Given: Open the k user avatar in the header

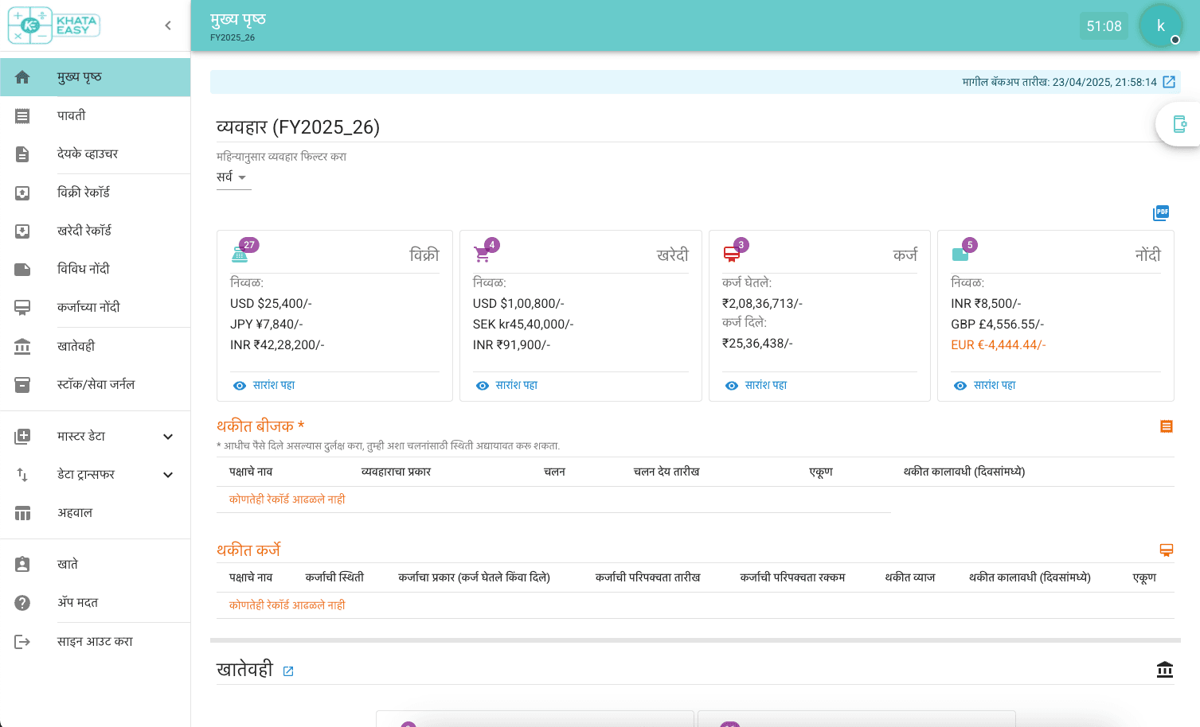Looking at the screenshot, I should (1160, 25).
